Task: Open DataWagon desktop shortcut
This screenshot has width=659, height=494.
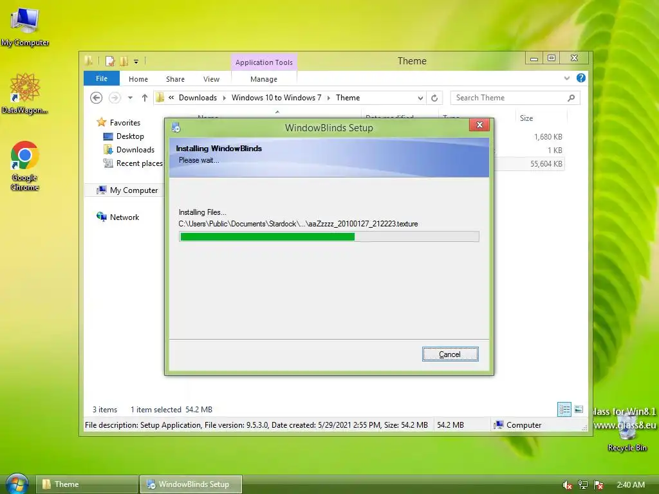Action: pyautogui.click(x=25, y=93)
